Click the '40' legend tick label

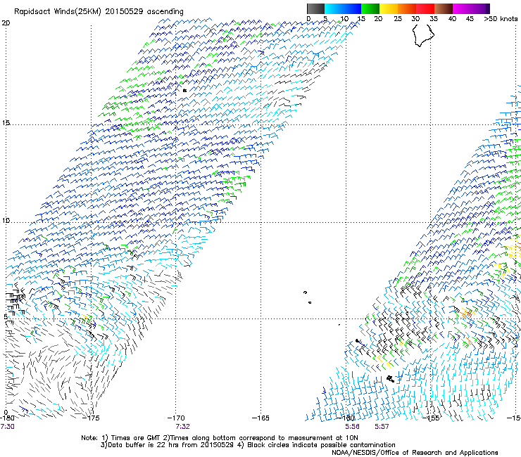[452, 19]
